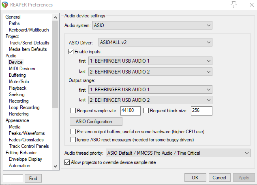Click OK to confirm preferences
Screen dimensions: 257x185
[x=195, y=177]
